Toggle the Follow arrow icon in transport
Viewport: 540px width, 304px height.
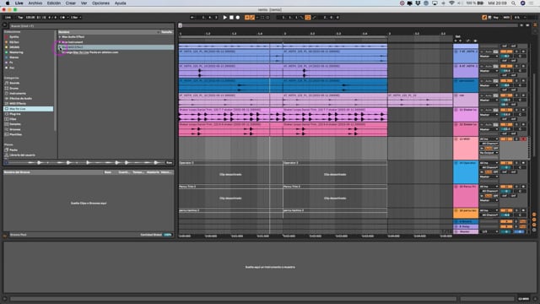coord(192,17)
